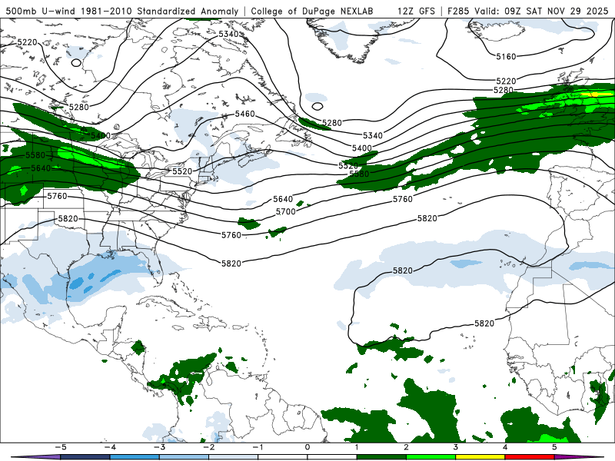Pick the dark navy swatch between -5 and -4
Viewport: 615px width, 461px height.
(85, 457)
